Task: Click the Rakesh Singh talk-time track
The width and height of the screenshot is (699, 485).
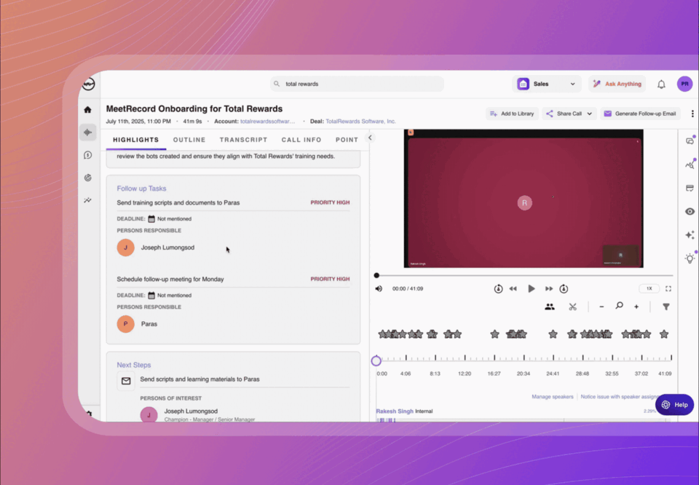Action: pyautogui.click(x=524, y=419)
